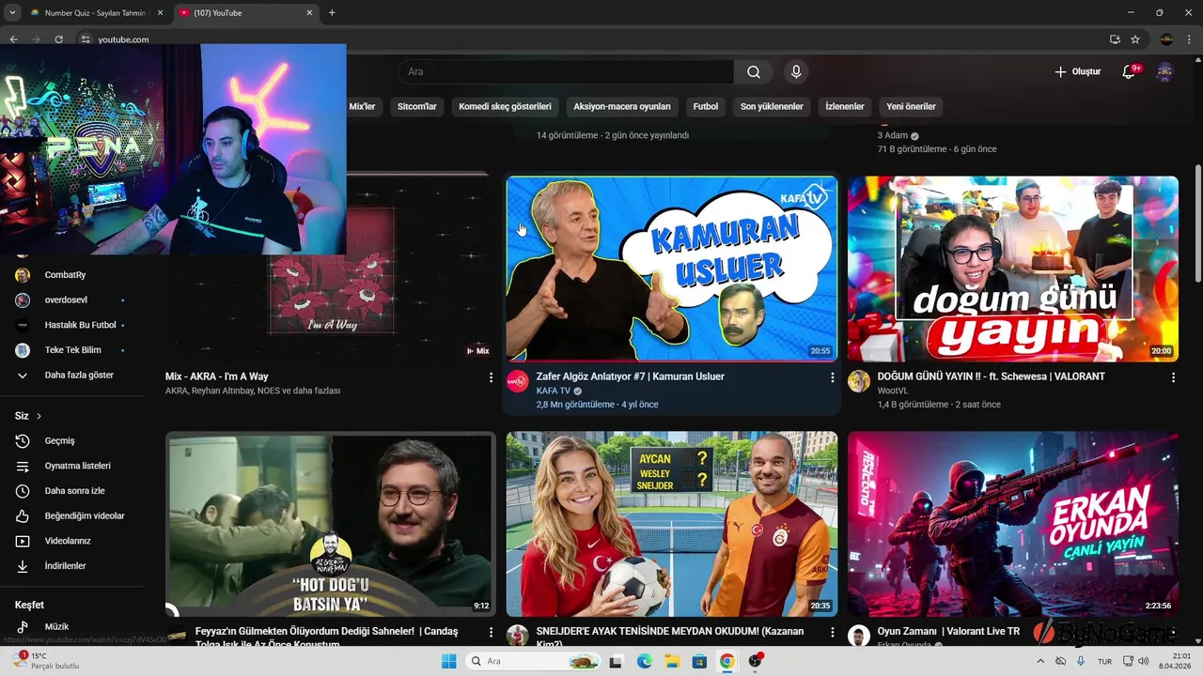Open Videolarınız play icon
The image size is (1203, 676).
click(23, 541)
